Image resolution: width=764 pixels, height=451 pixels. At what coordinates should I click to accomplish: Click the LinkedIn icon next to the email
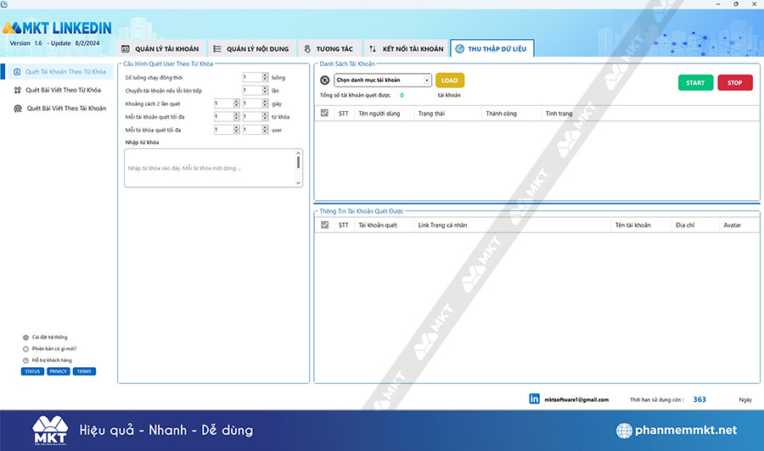click(x=534, y=398)
